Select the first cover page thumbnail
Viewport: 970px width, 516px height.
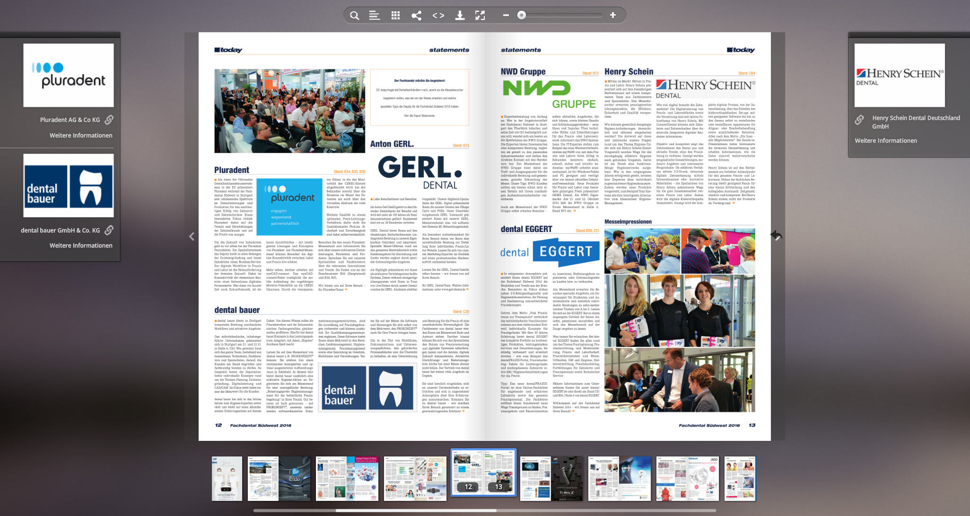[227, 479]
